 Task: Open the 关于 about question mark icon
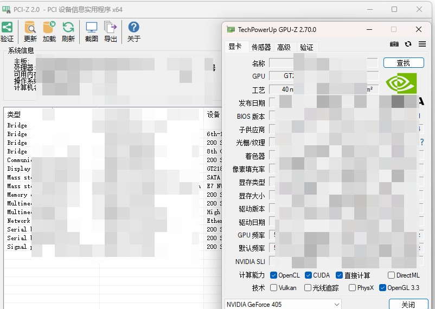tap(134, 27)
